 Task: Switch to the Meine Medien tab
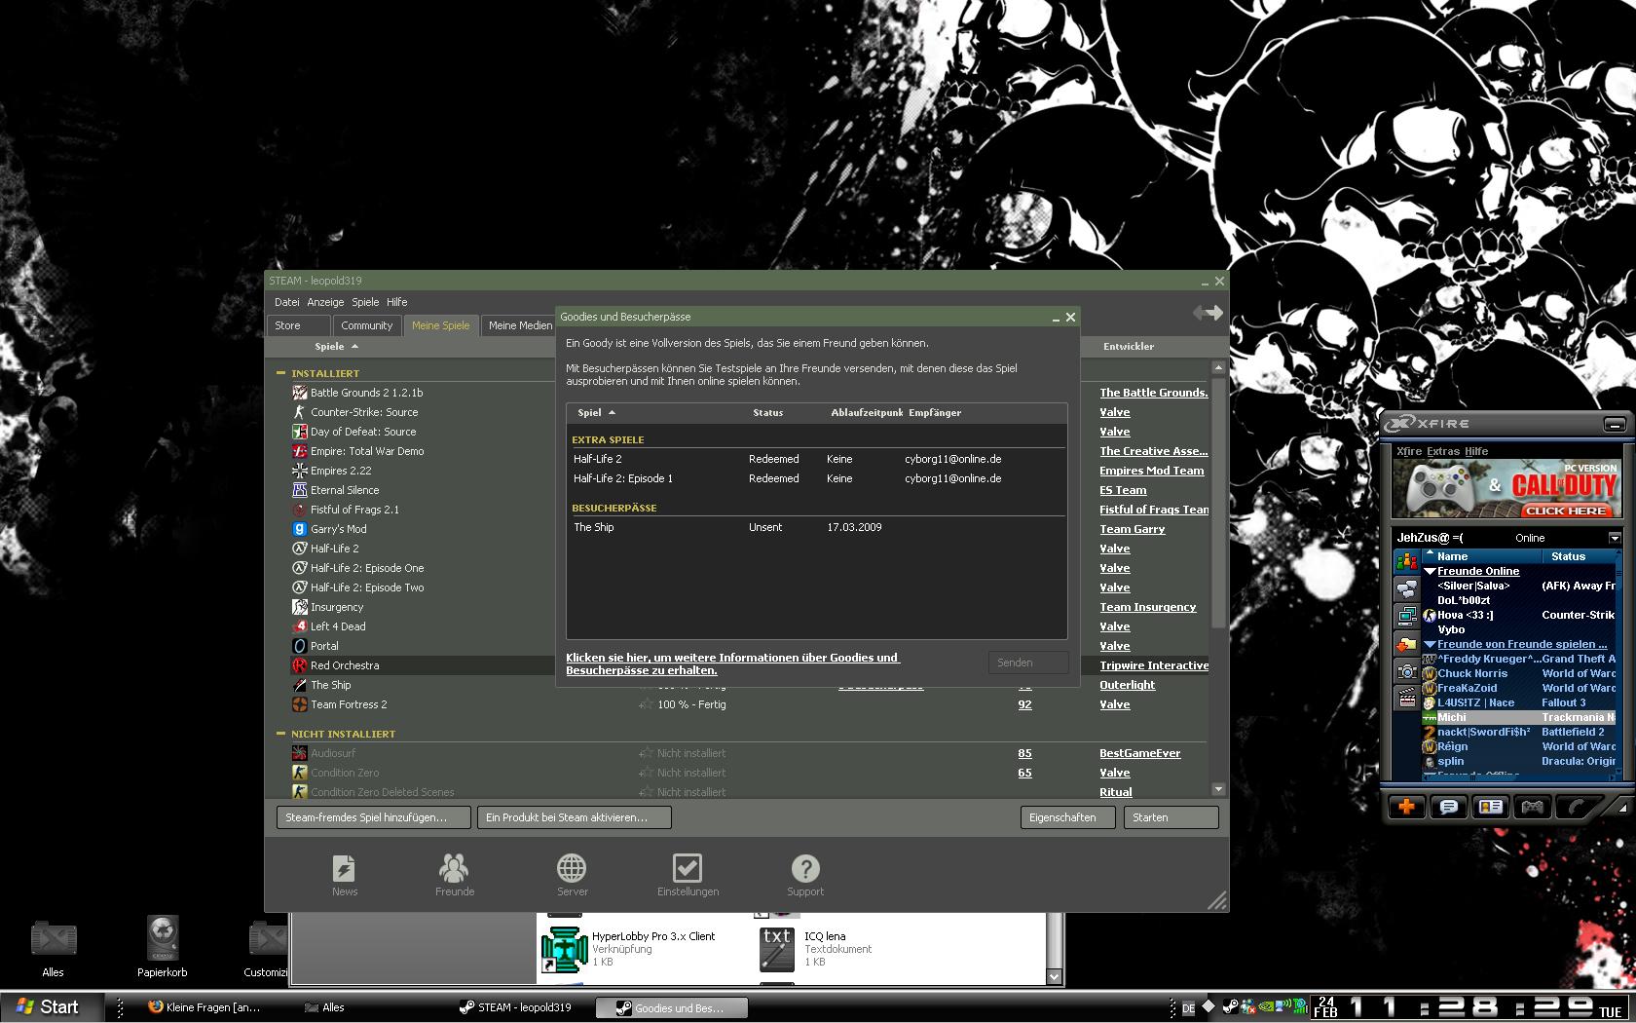click(520, 325)
